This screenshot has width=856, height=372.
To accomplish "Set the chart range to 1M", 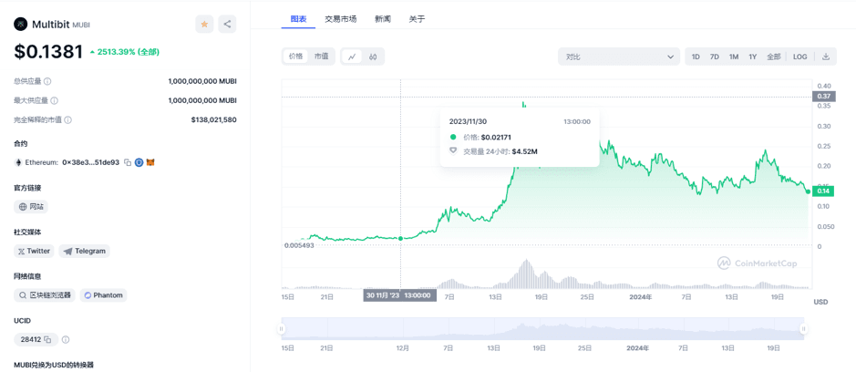I will 734,57.
